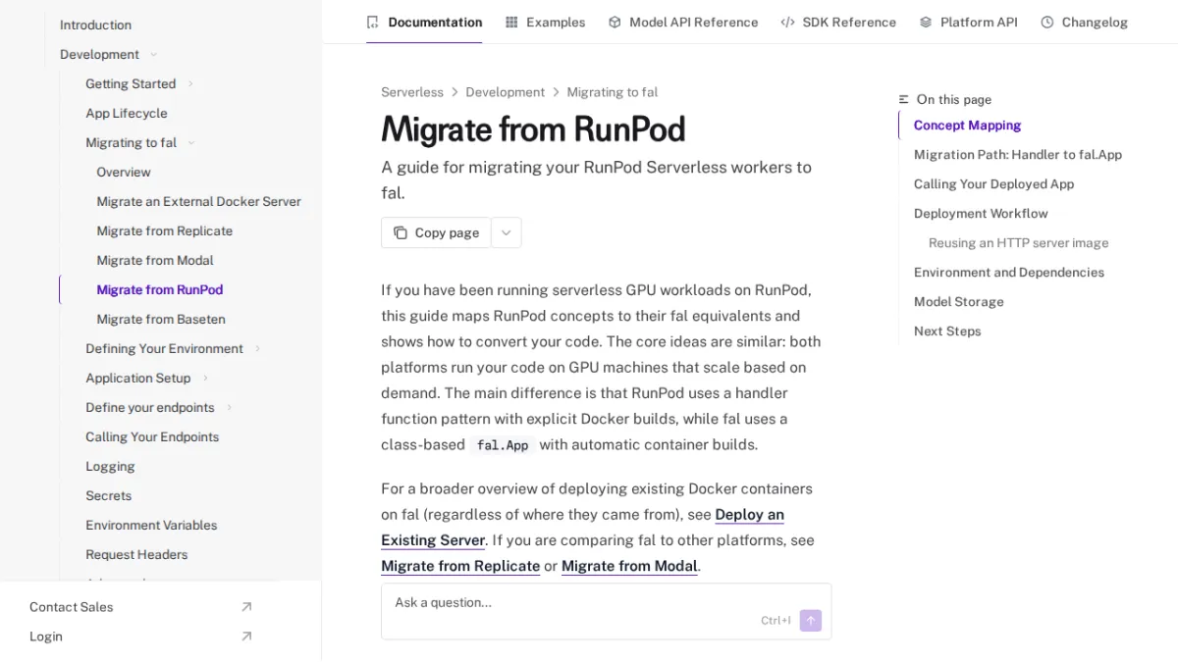Collapse the Development section chevron
The width and height of the screenshot is (1178, 662).
[154, 54]
